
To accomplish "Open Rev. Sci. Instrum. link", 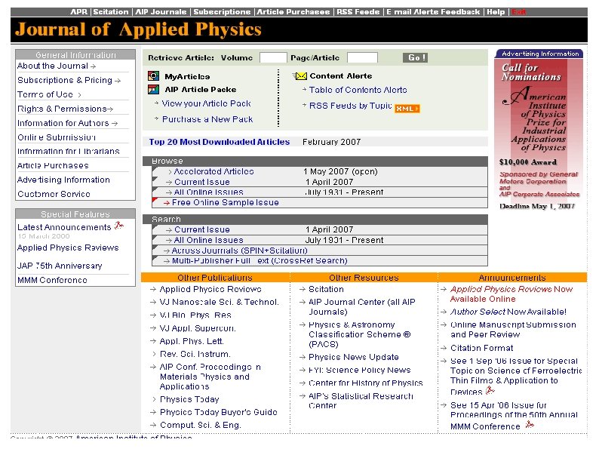I will [x=195, y=354].
